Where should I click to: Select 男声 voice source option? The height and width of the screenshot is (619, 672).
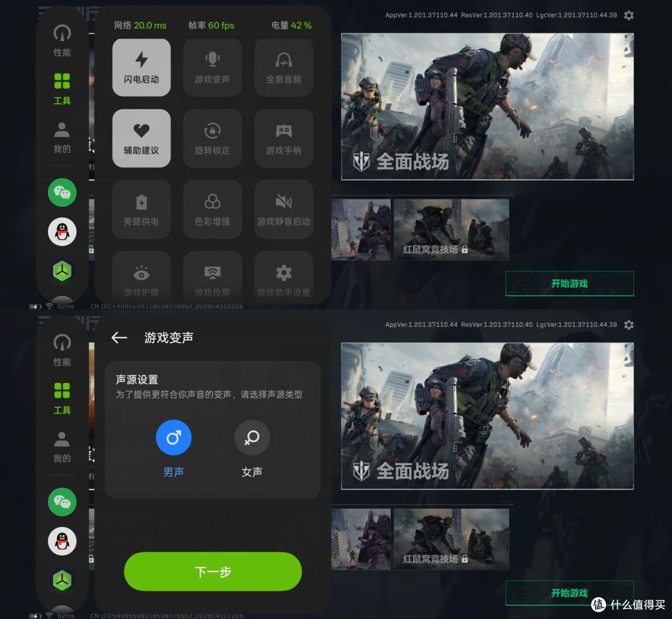click(174, 448)
